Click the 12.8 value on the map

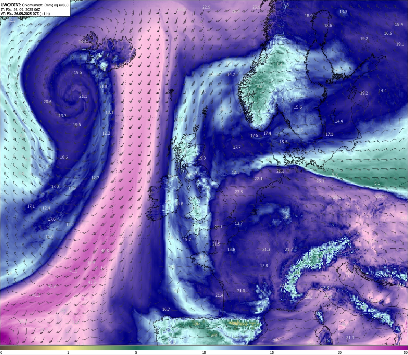pos(325,288)
